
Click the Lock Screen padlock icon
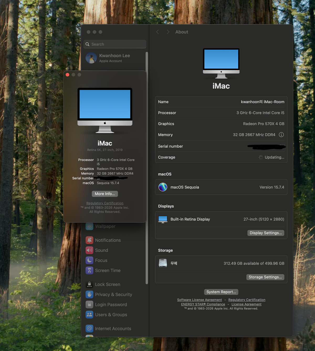click(x=90, y=284)
